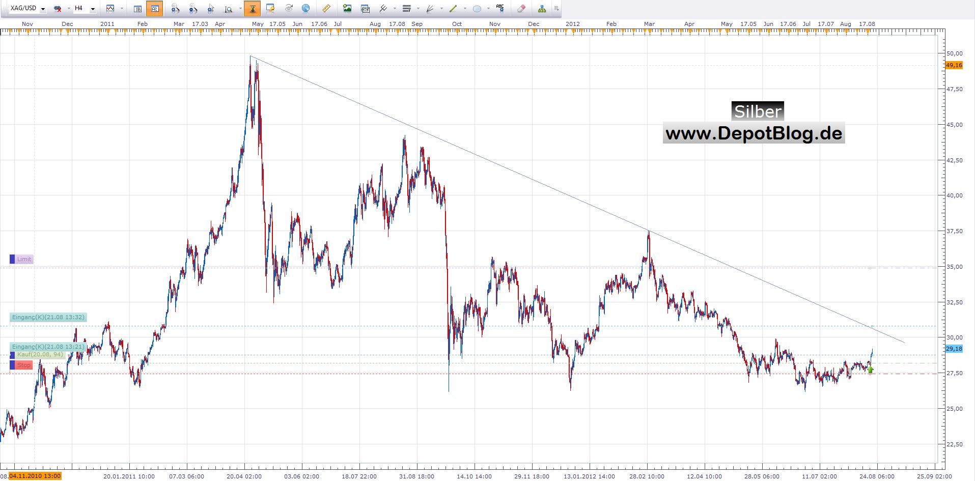The width and height of the screenshot is (975, 481).
Task: Click the green hierarchy tree icon
Action: pyautogui.click(x=542, y=9)
